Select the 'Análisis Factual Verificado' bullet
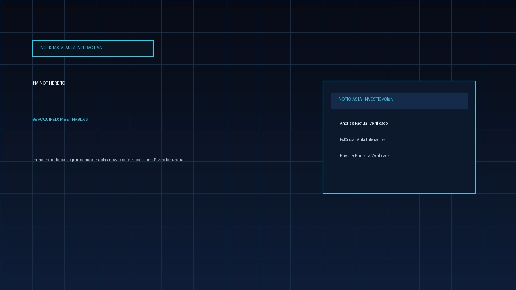The height and width of the screenshot is (290, 516). click(363, 123)
